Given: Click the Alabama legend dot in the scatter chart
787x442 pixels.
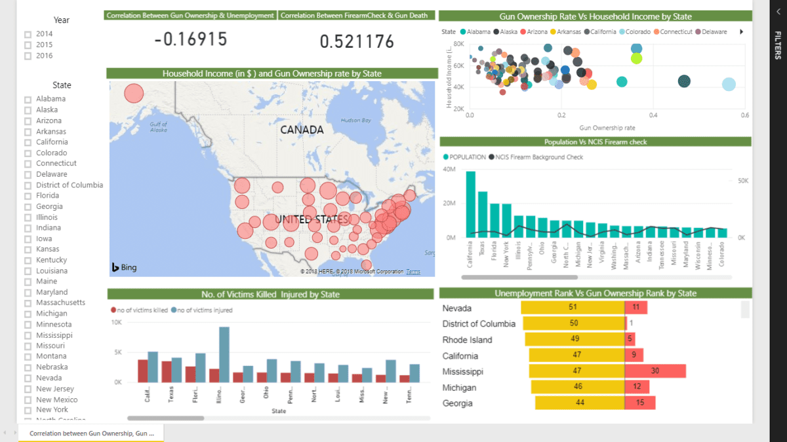Looking at the screenshot, I should point(464,31).
